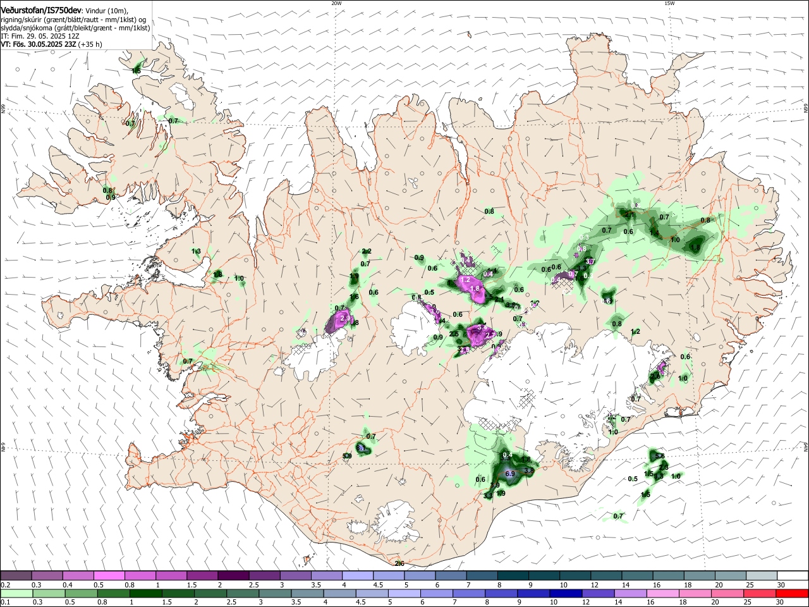Pick the bottom-row bright red swatch at 30

tap(791, 593)
